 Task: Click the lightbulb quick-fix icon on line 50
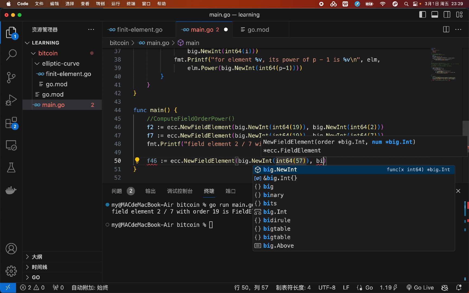pyautogui.click(x=137, y=160)
